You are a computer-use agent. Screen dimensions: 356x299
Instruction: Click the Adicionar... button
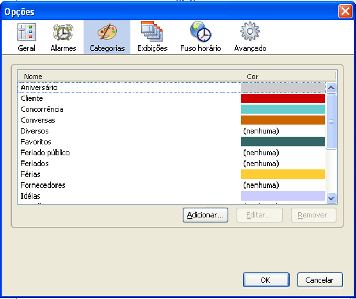point(205,215)
